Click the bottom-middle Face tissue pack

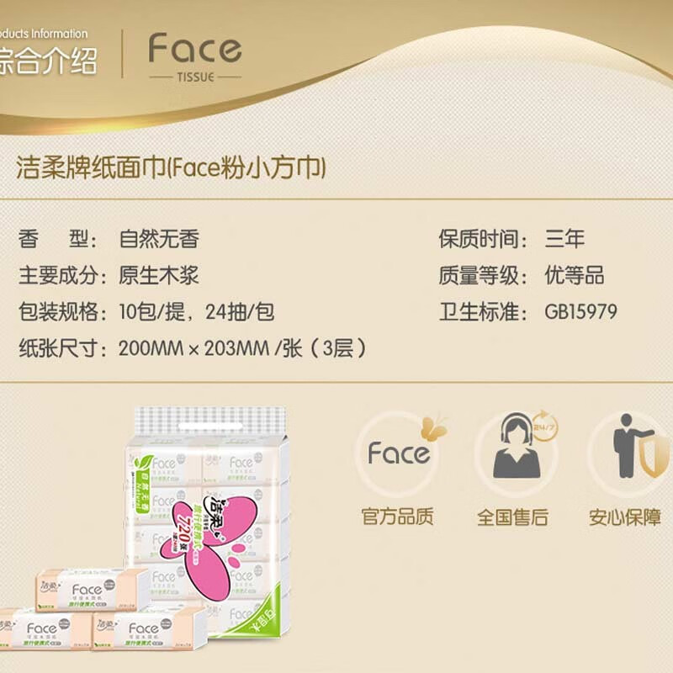(148, 628)
